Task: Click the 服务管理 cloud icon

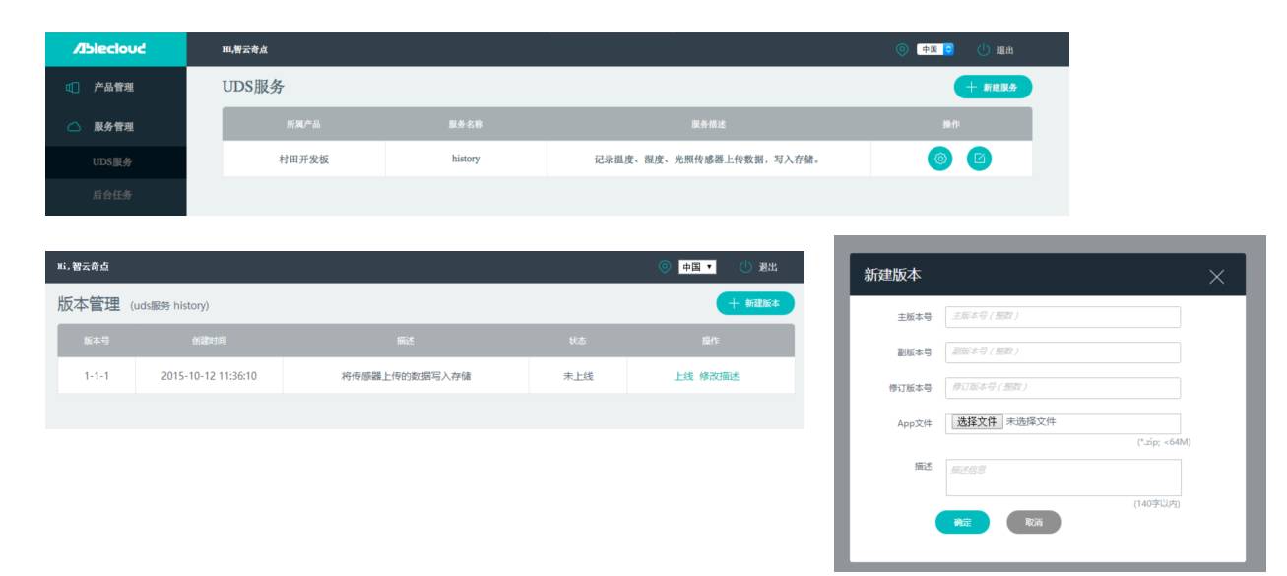Action: pos(73,126)
